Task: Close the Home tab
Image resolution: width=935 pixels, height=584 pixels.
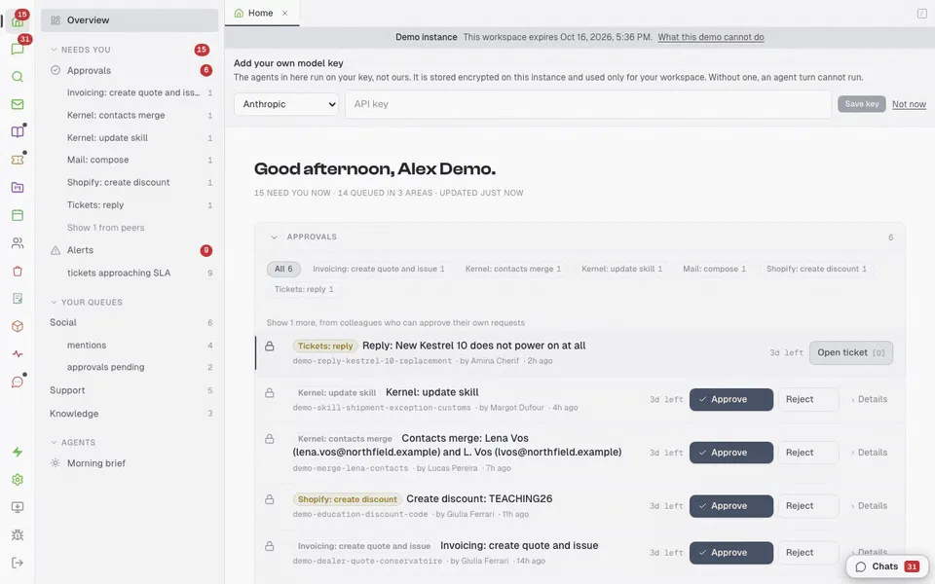Action: [285, 13]
